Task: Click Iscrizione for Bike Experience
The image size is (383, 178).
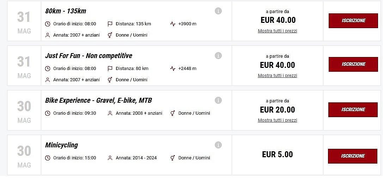Action: point(353,110)
